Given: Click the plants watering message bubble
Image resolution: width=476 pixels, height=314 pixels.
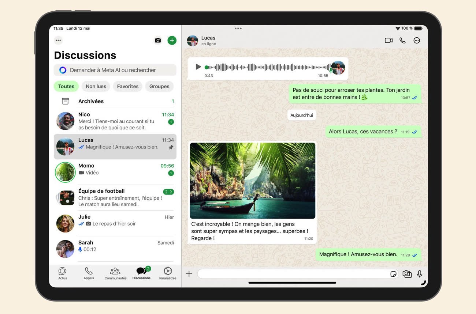Looking at the screenshot, I should pyautogui.click(x=355, y=94).
